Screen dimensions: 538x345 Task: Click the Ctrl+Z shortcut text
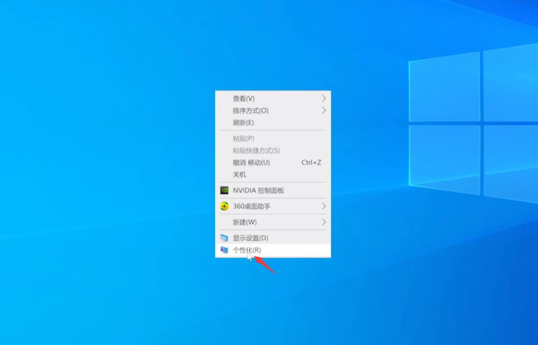pyautogui.click(x=311, y=162)
